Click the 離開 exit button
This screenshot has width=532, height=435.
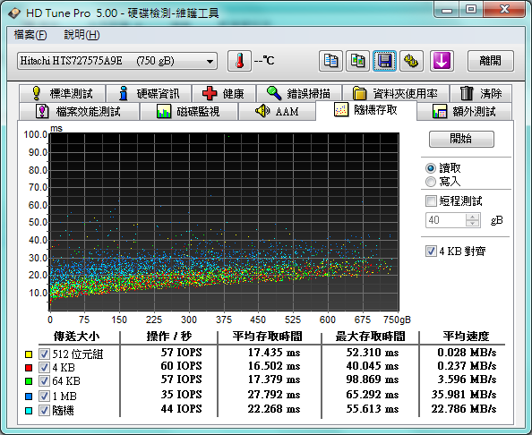(x=490, y=61)
